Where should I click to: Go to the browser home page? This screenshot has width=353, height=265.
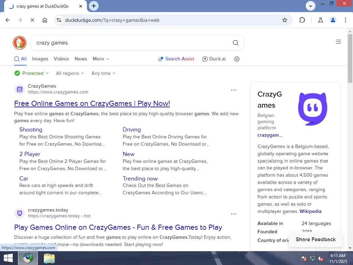point(44,20)
